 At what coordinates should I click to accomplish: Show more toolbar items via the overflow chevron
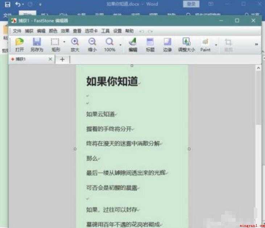point(256,44)
